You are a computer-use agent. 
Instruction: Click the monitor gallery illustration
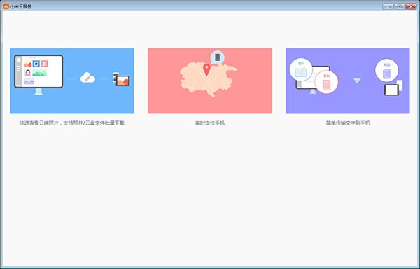[x=38, y=74]
